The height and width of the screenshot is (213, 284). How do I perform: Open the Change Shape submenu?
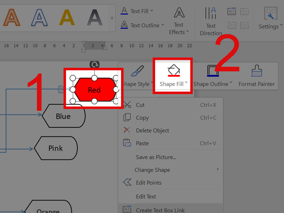[x=152, y=170]
